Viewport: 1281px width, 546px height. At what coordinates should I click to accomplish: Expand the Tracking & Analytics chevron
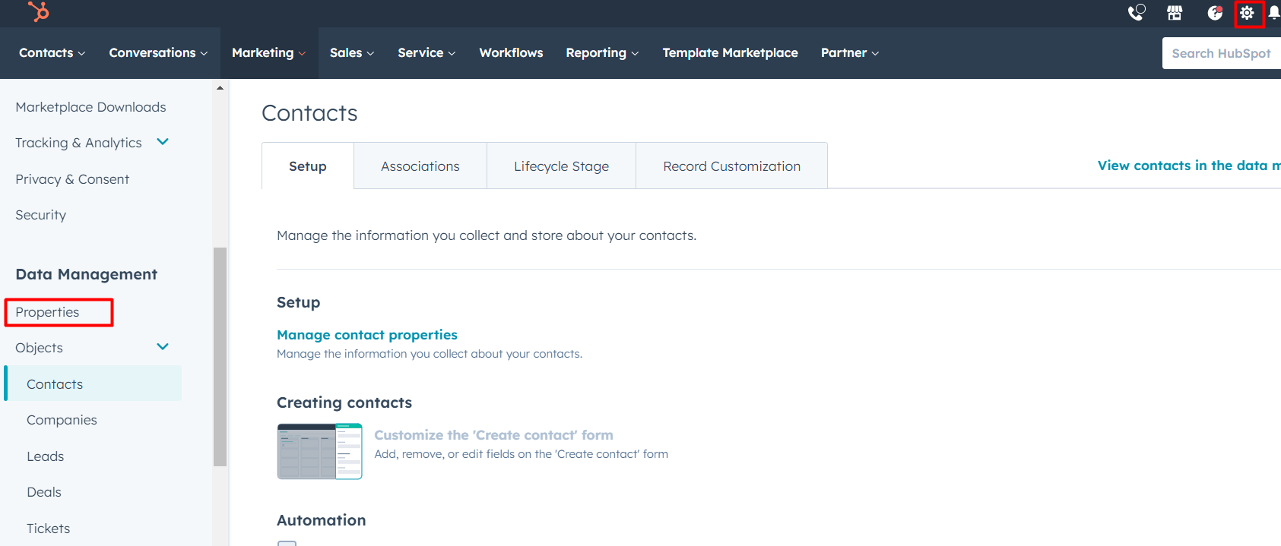[163, 142]
